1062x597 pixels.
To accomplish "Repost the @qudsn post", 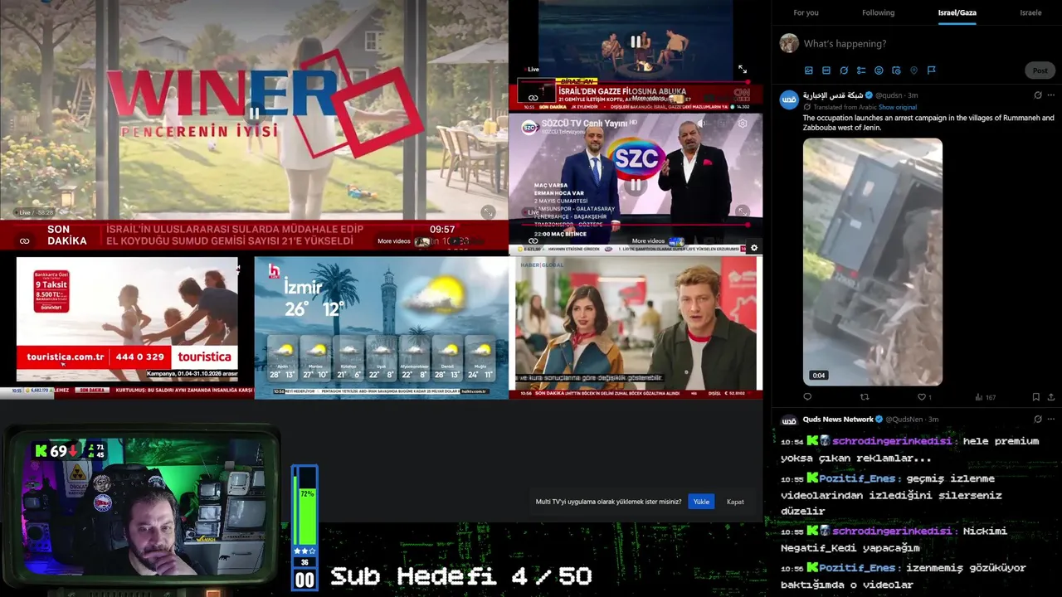I will click(x=865, y=397).
